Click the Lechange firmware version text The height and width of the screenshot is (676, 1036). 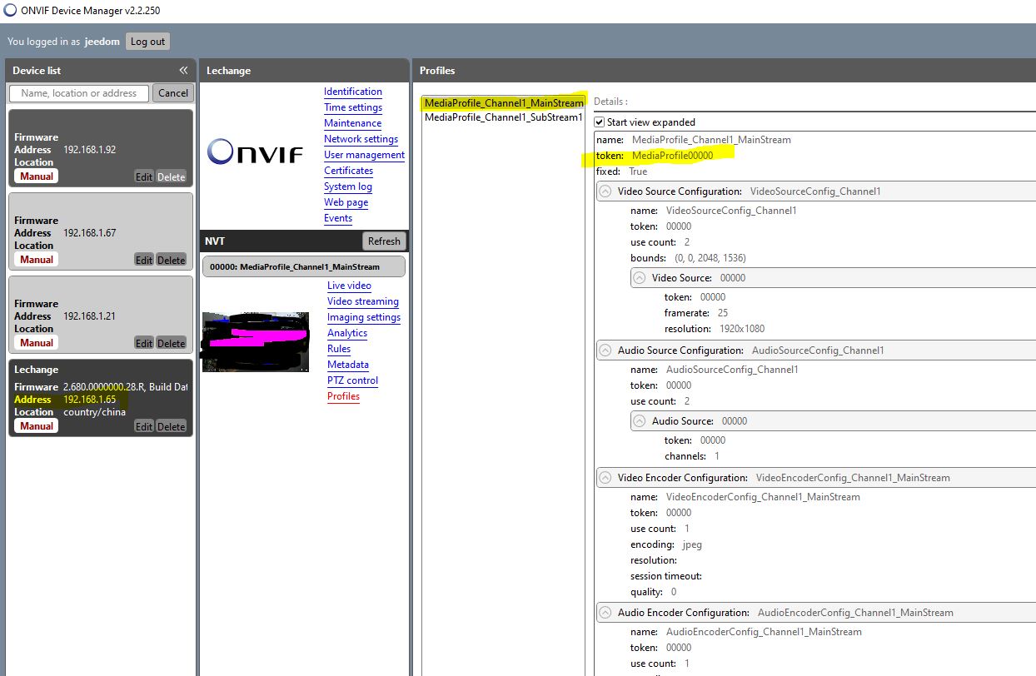coord(126,387)
